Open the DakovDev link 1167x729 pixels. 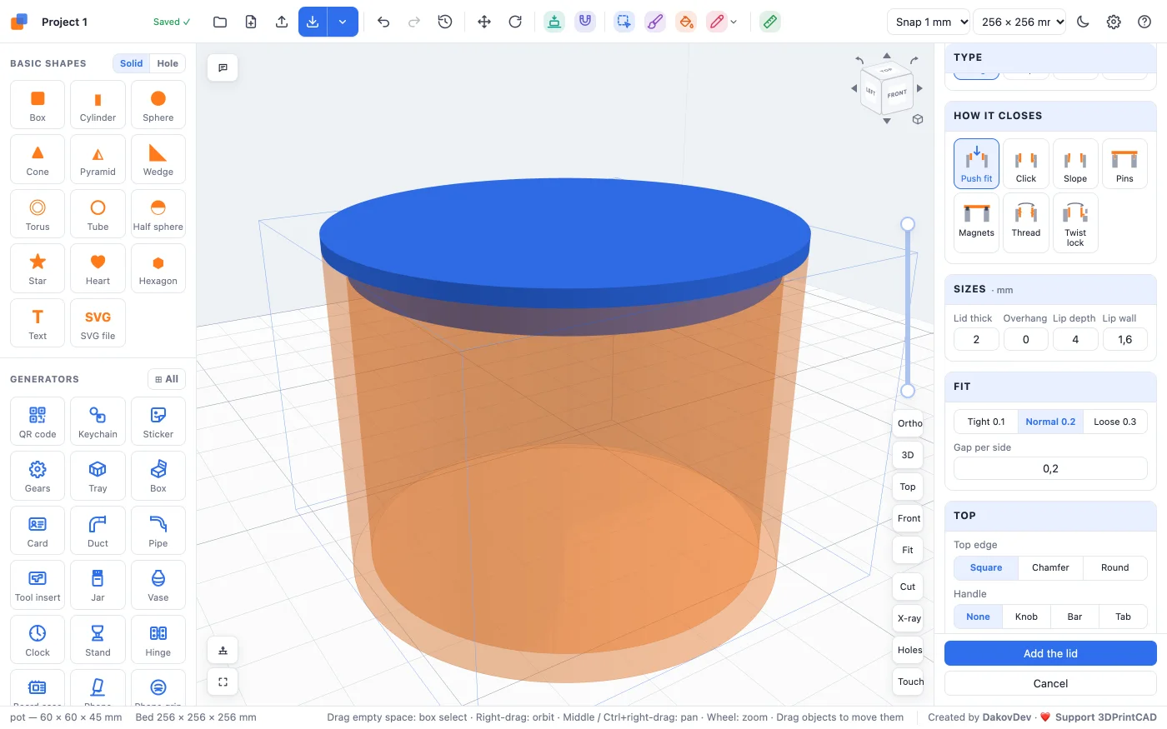click(1007, 717)
